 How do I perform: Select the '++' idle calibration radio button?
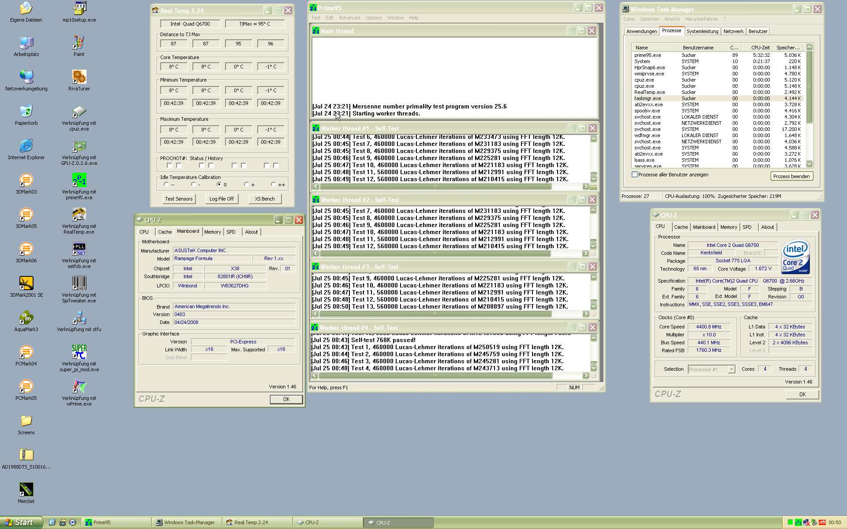pyautogui.click(x=274, y=184)
